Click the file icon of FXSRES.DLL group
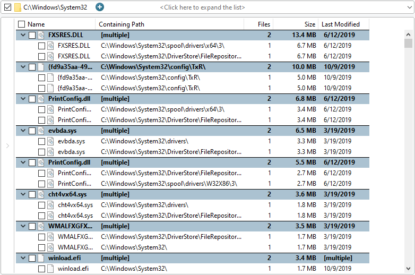415x275 pixels. (x=41, y=35)
